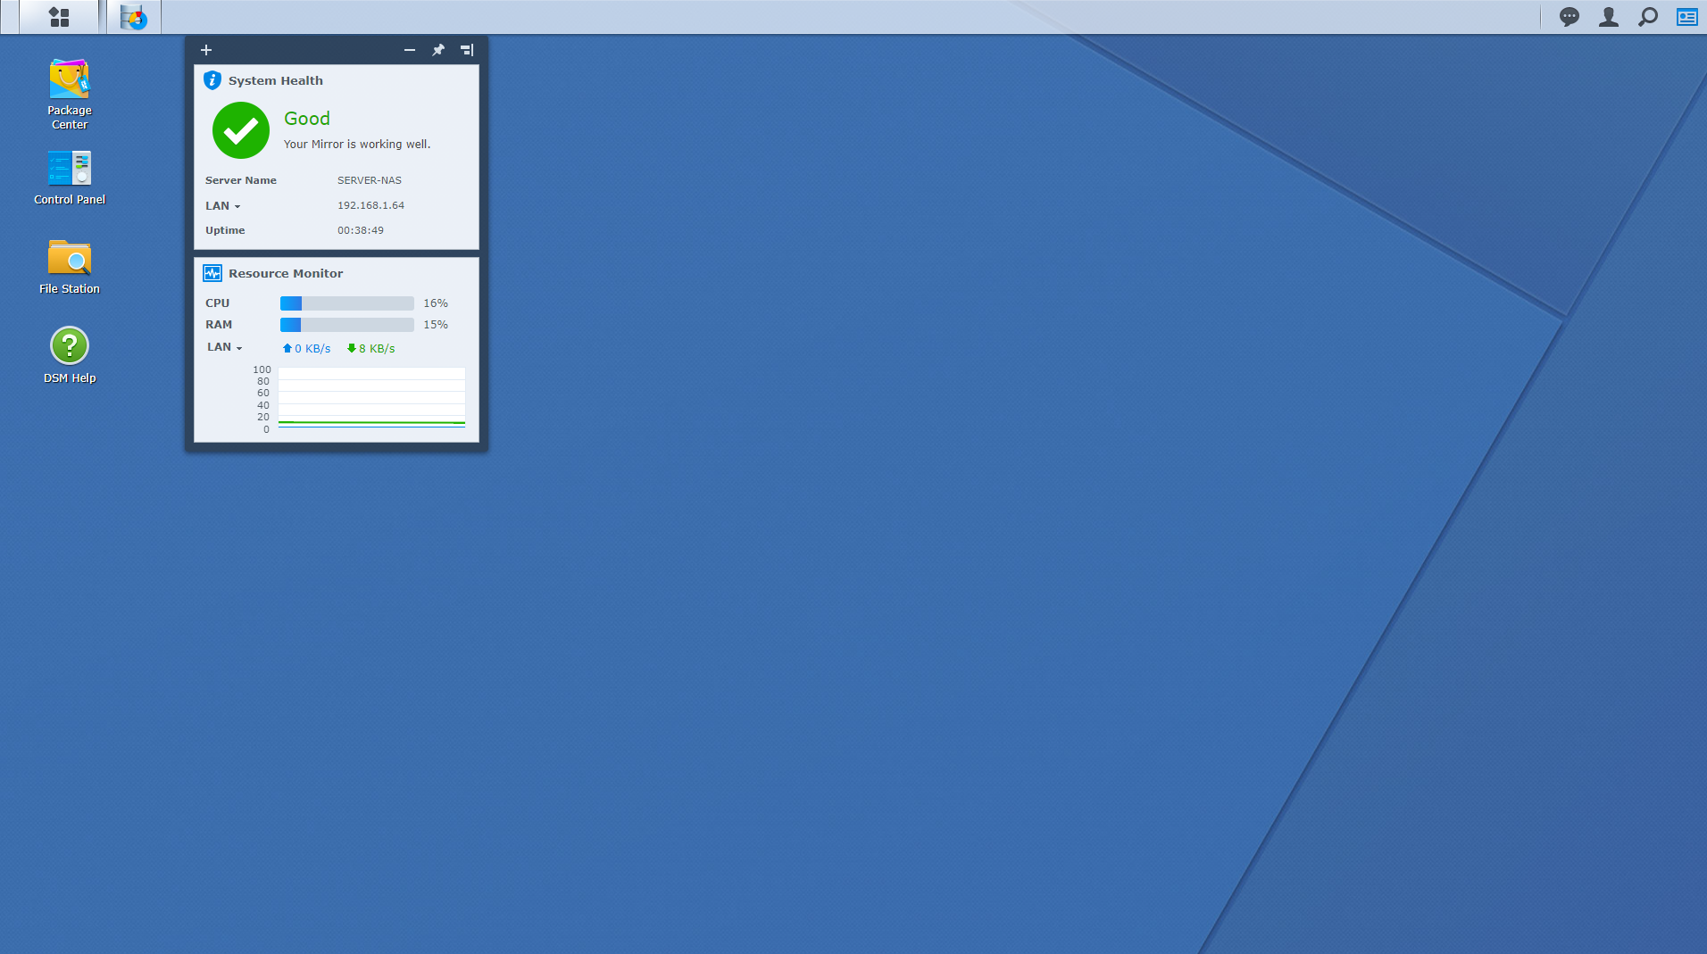The image size is (1707, 954).
Task: Show notifications from the speech bubble icon
Action: (1569, 17)
